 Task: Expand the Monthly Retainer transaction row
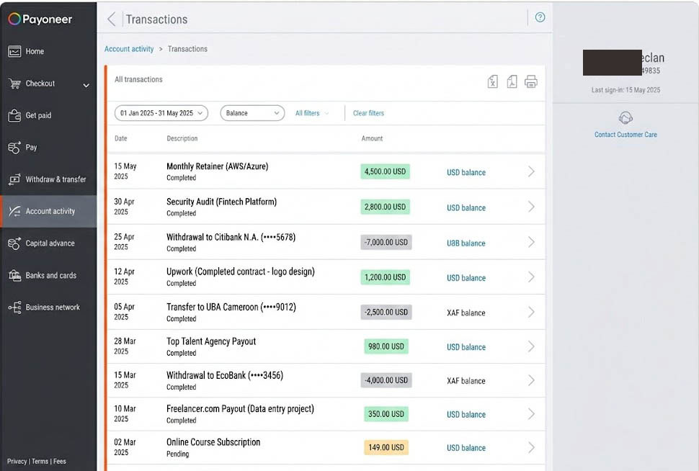[x=531, y=171]
